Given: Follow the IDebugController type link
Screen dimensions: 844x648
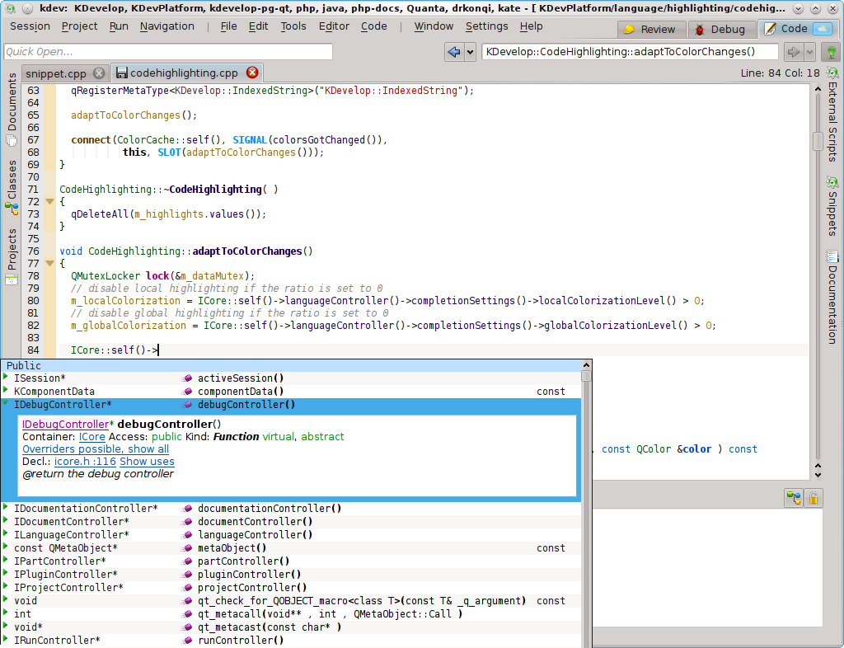Looking at the screenshot, I should click(65, 424).
